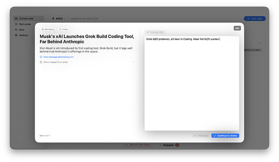Click the Past cycles clock icon
This screenshot has height=162, width=279.
click(x=16, y=24)
